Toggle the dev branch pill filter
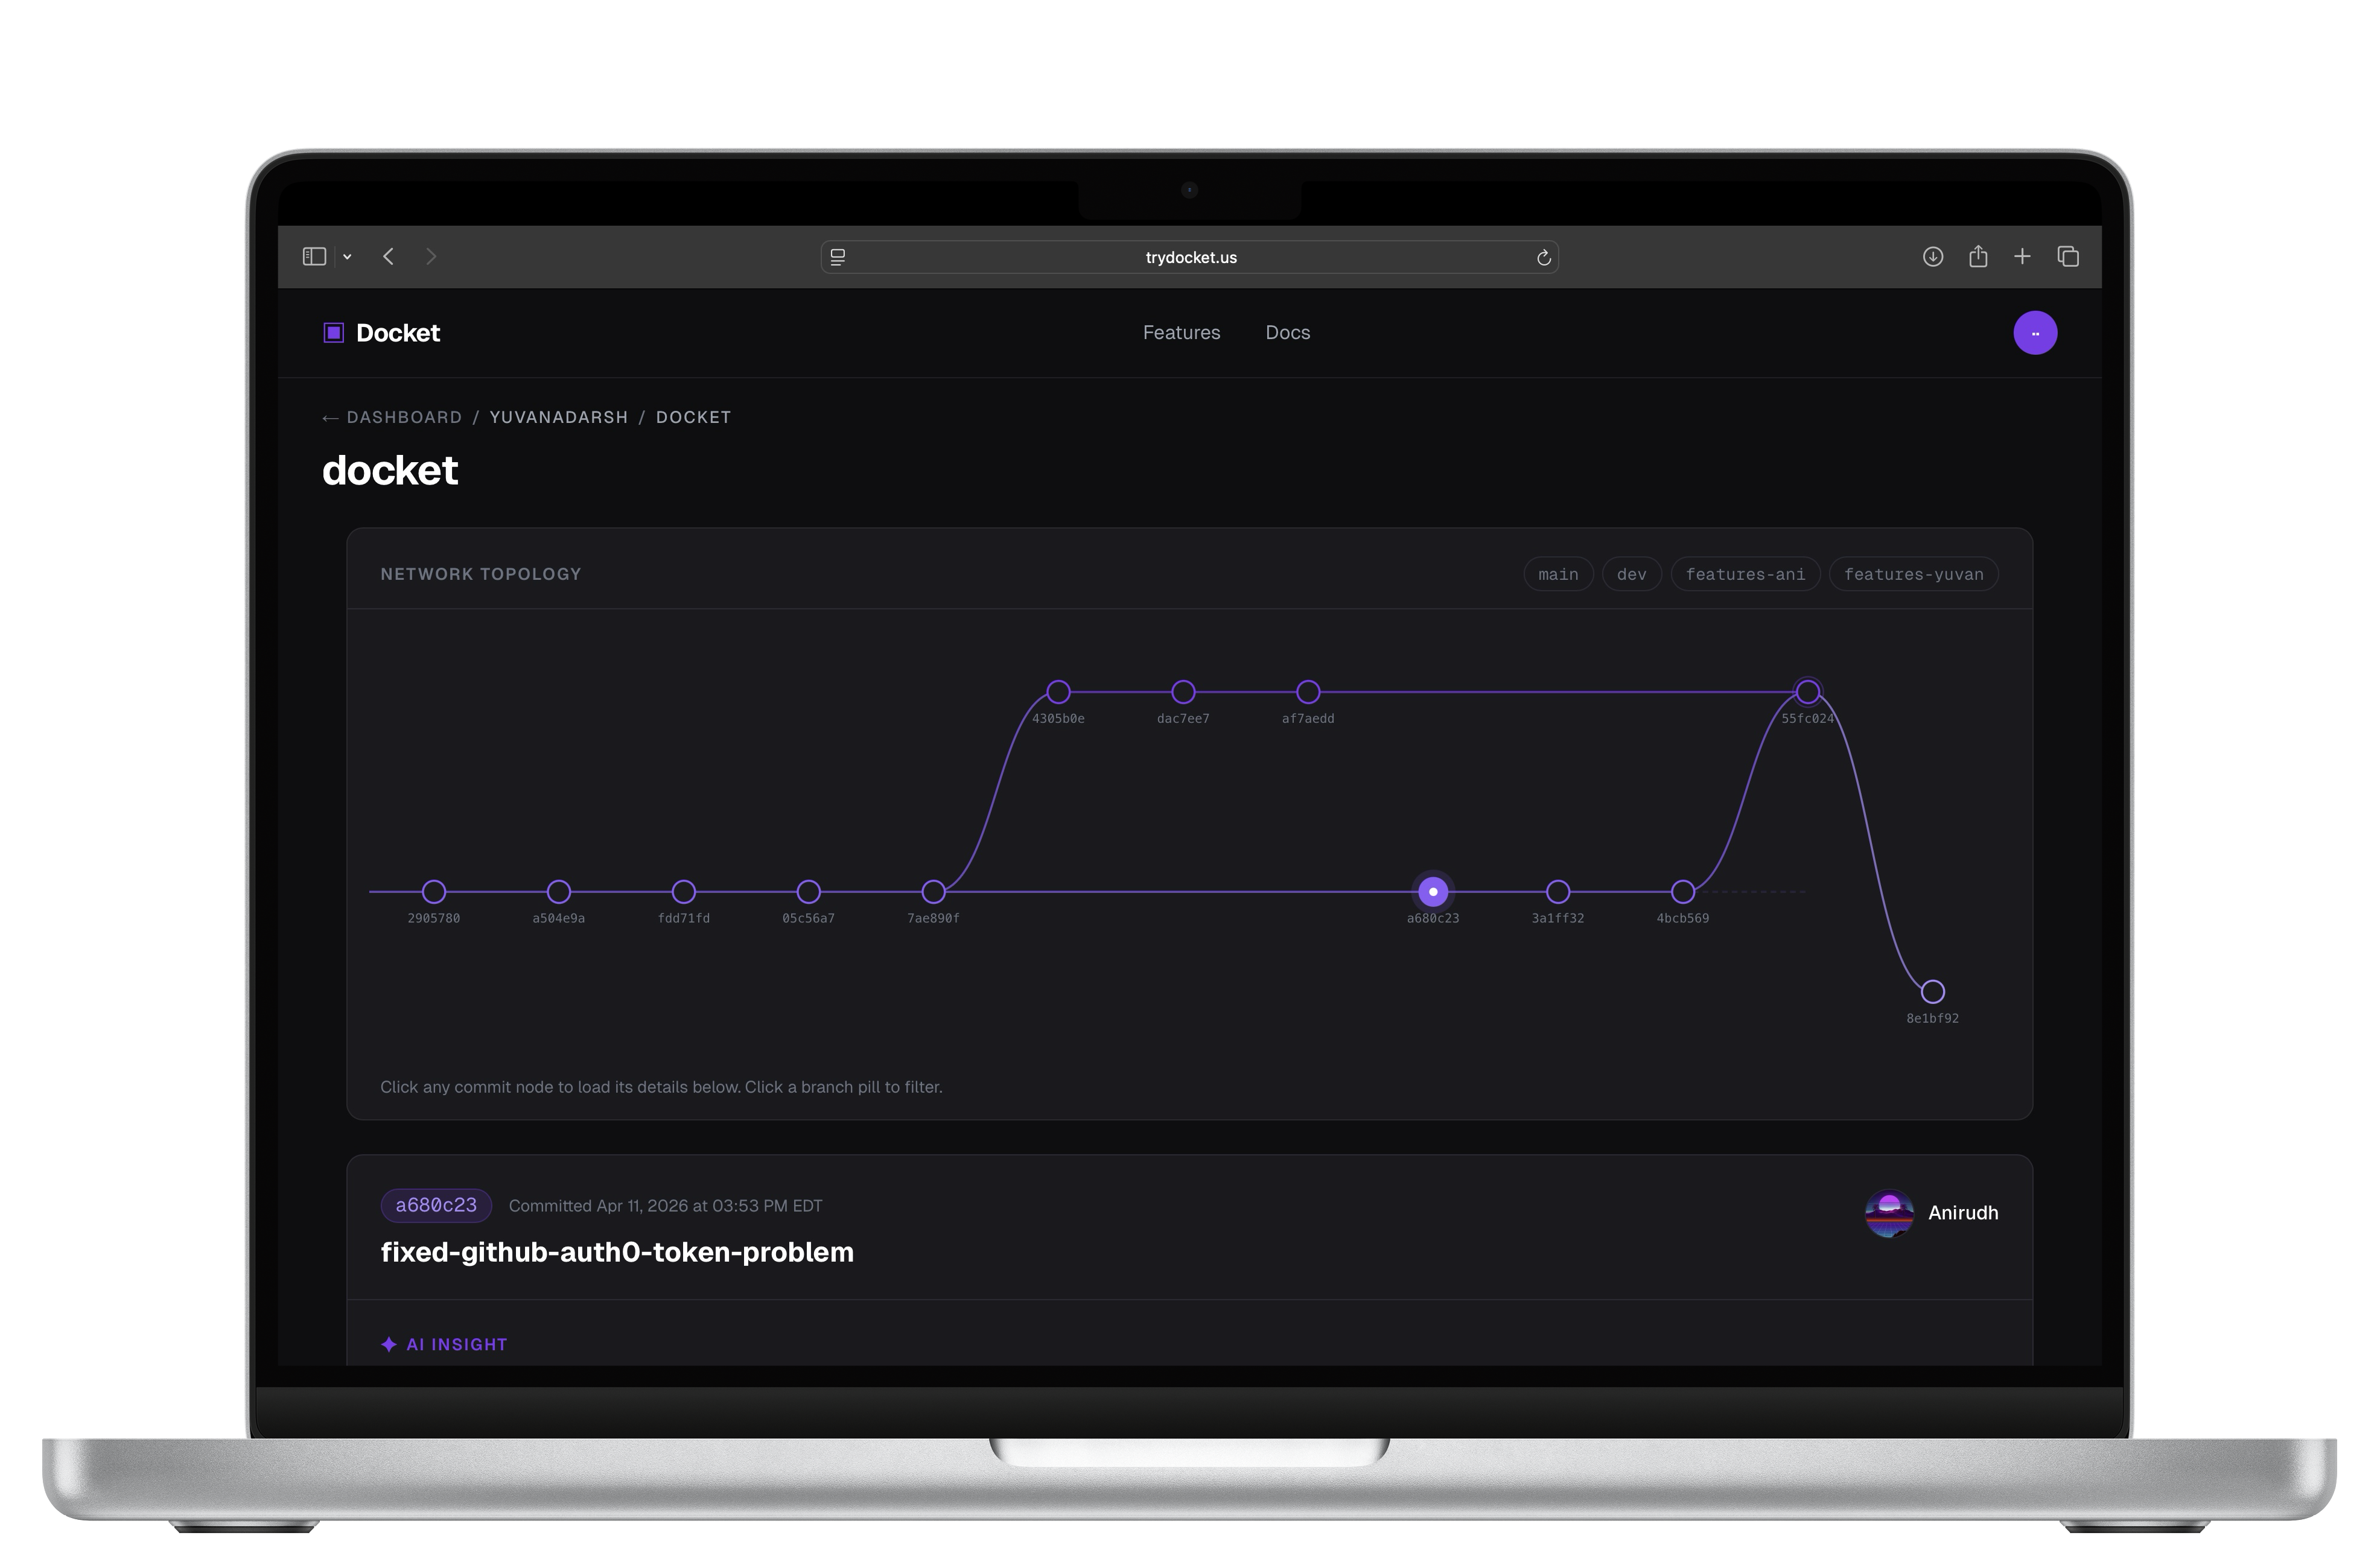 [1631, 574]
